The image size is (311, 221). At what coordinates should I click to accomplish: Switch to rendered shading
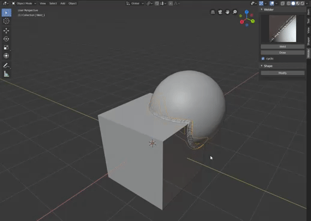pyautogui.click(x=303, y=3)
